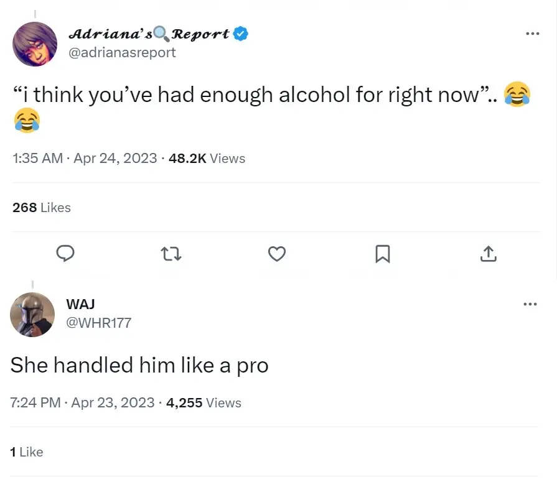557x482 pixels.
Task: Bookmark the Adriana's Report tweet
Action: (x=383, y=253)
